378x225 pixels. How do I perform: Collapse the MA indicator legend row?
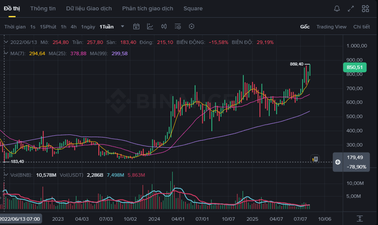click(6, 53)
